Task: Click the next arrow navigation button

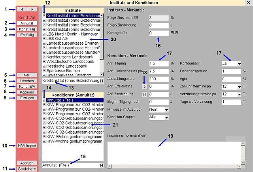Action: [x=32, y=9]
